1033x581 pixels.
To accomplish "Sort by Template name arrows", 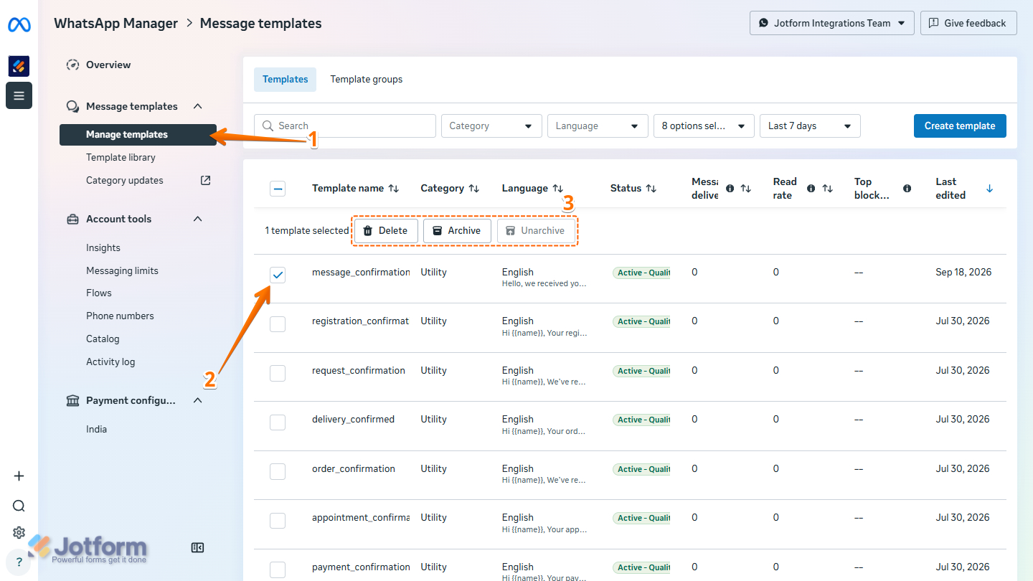I will [x=393, y=188].
